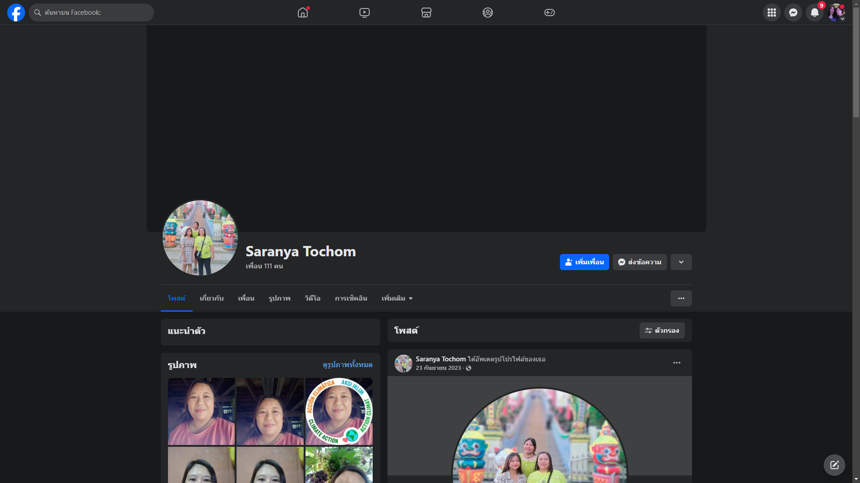Click the เพิ่มเพื่อน add friend button
The height and width of the screenshot is (483, 860).
coord(584,262)
